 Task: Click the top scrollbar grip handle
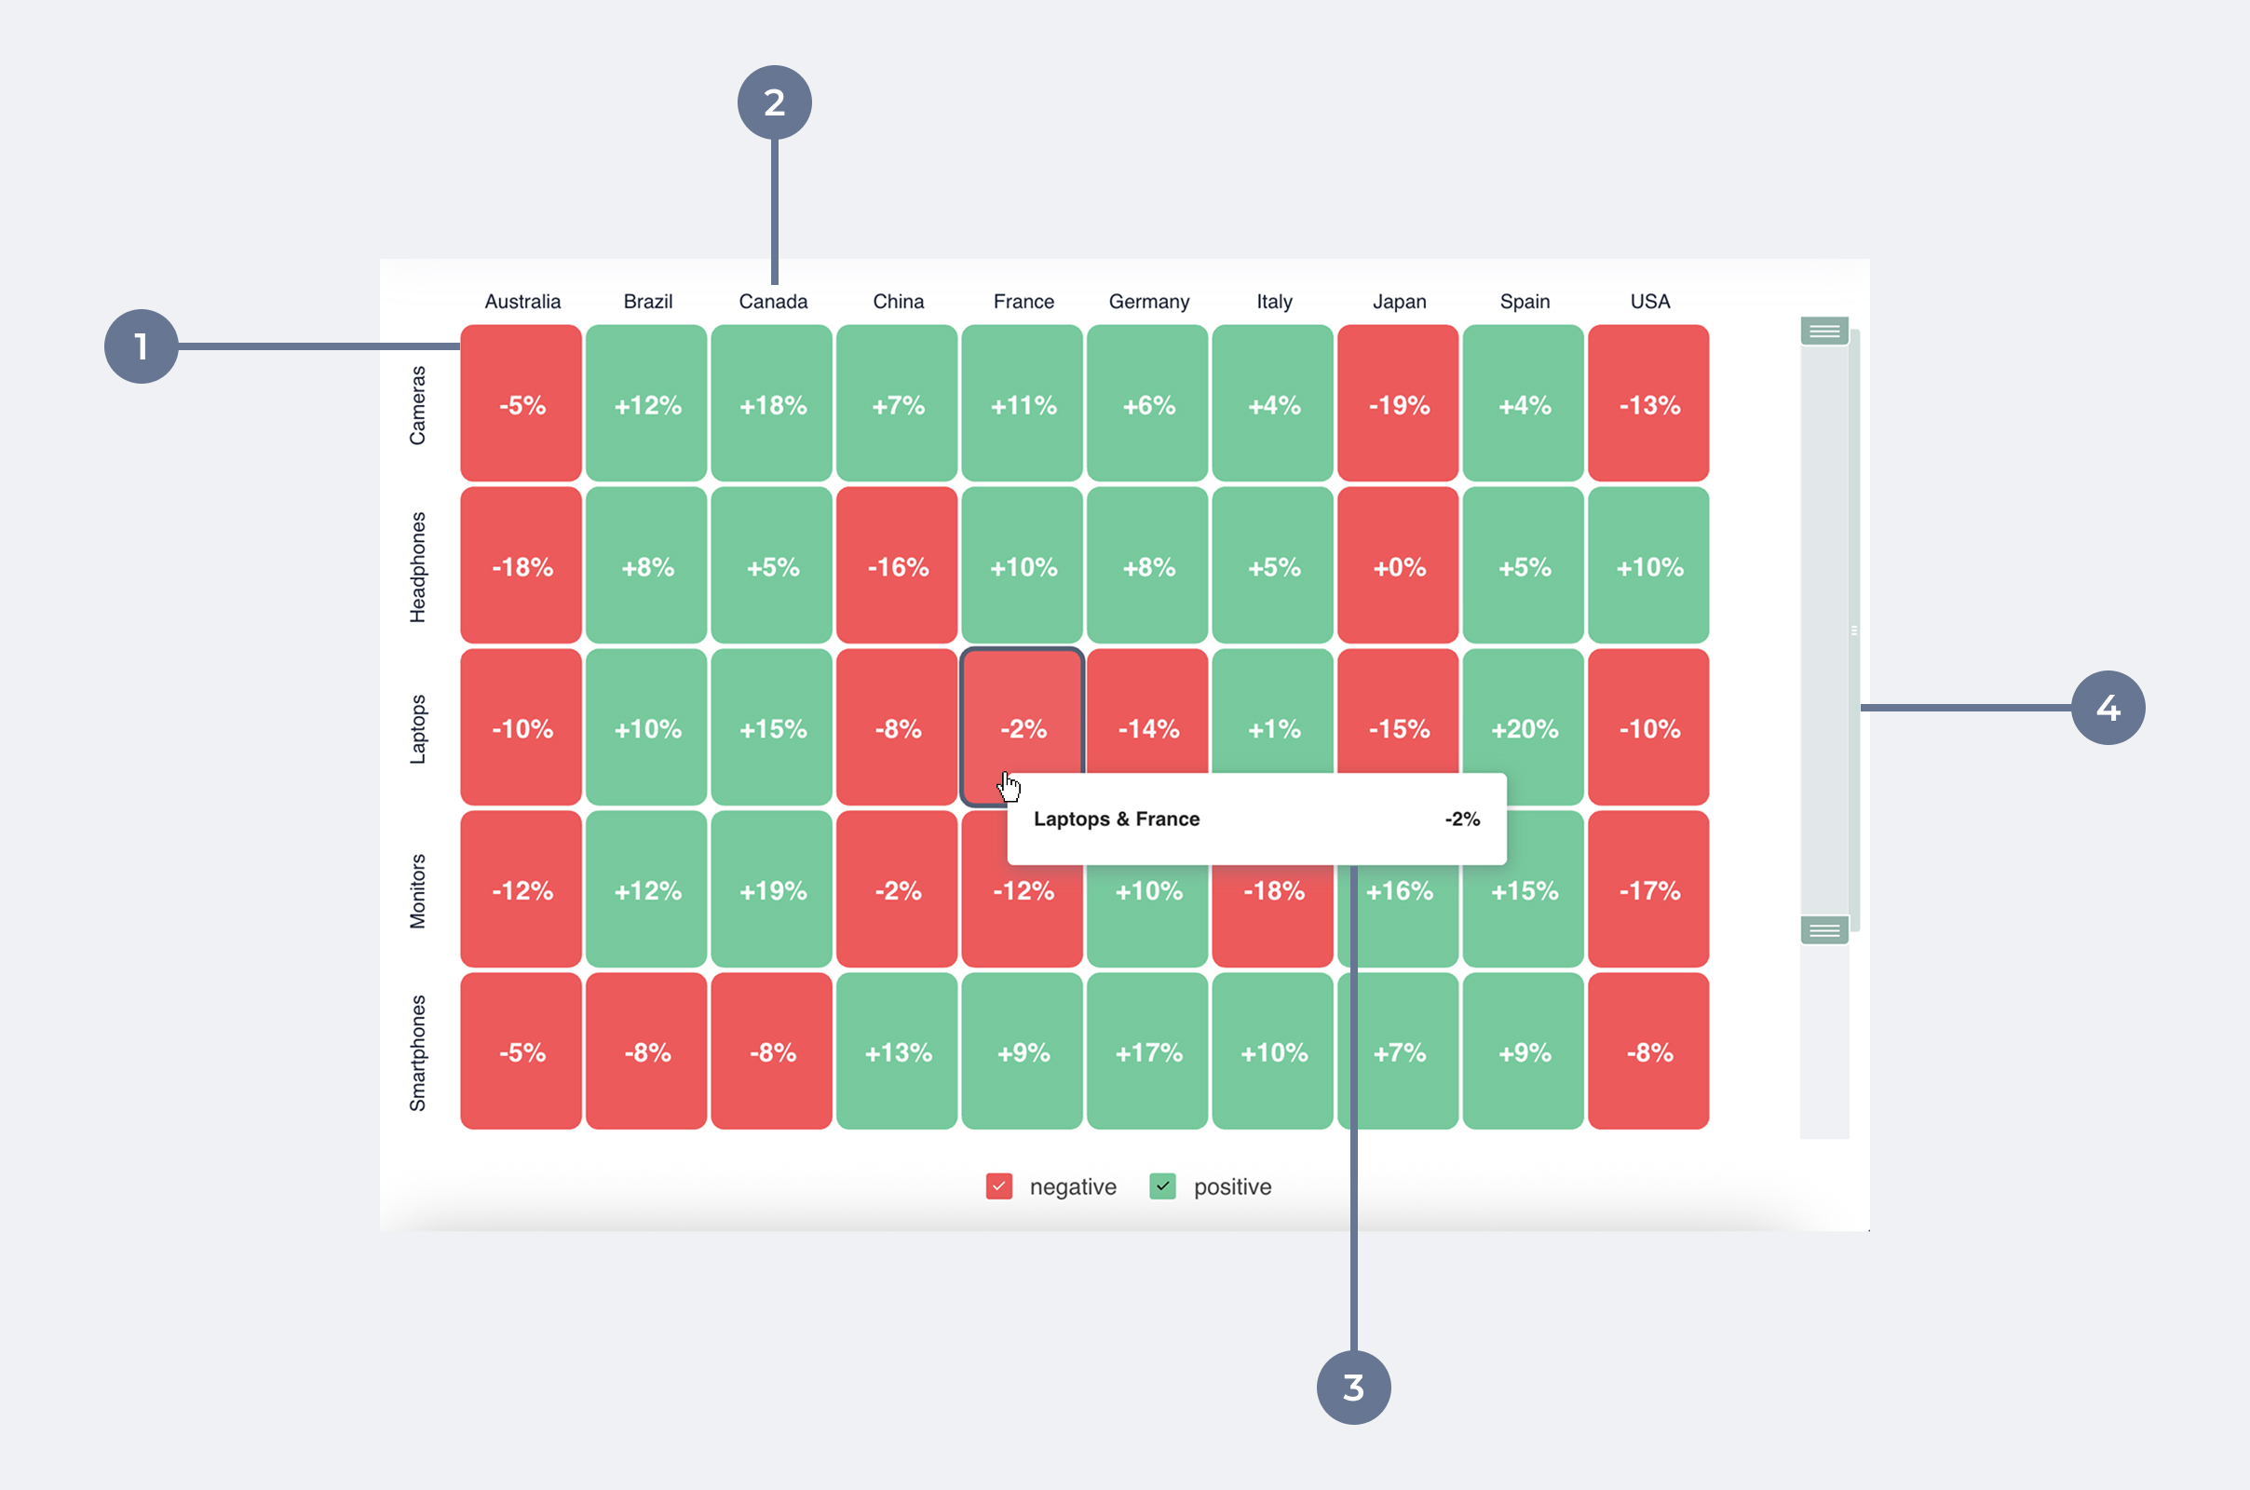pyautogui.click(x=1824, y=331)
